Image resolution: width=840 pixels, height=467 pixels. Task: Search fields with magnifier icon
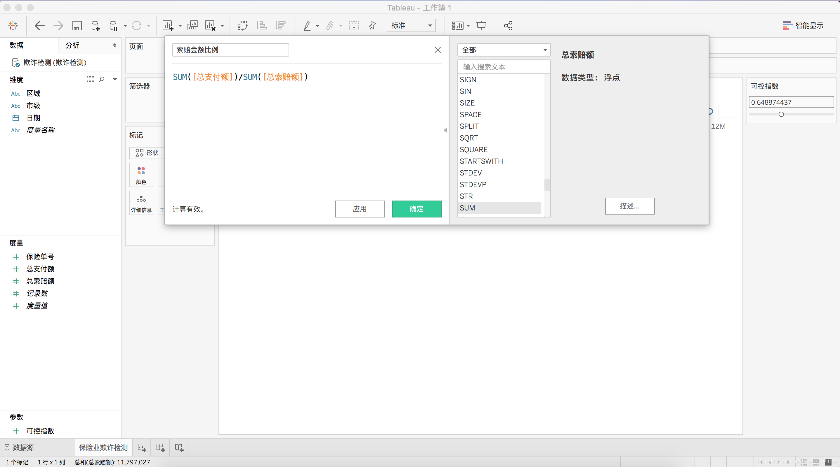[x=102, y=79]
